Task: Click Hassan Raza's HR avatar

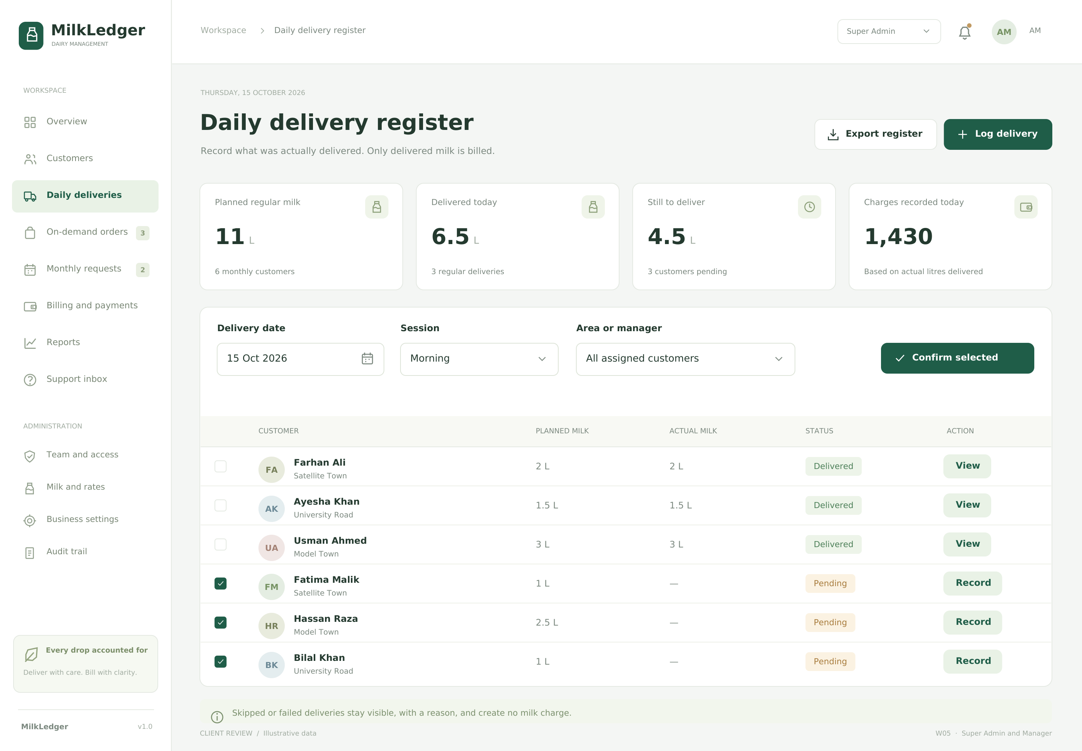Action: [272, 626]
